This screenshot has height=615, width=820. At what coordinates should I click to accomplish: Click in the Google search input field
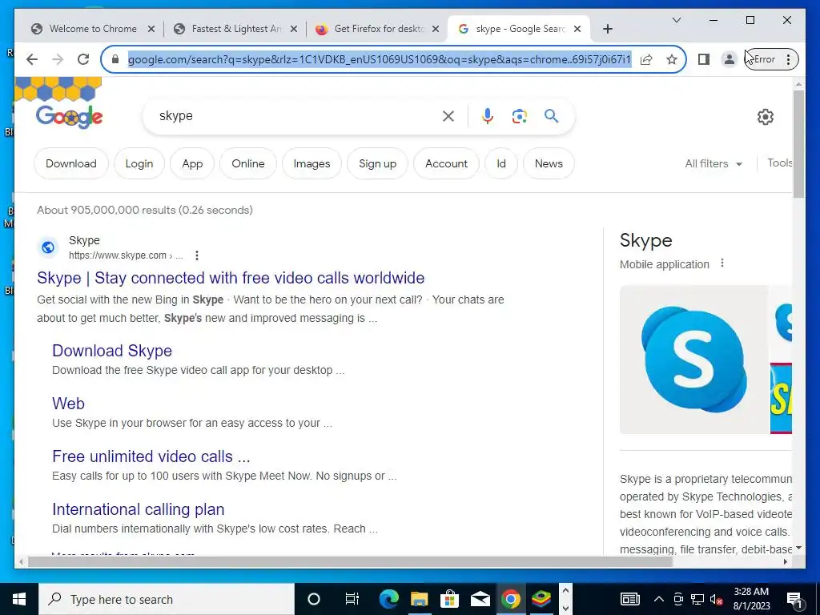pyautogui.click(x=298, y=116)
